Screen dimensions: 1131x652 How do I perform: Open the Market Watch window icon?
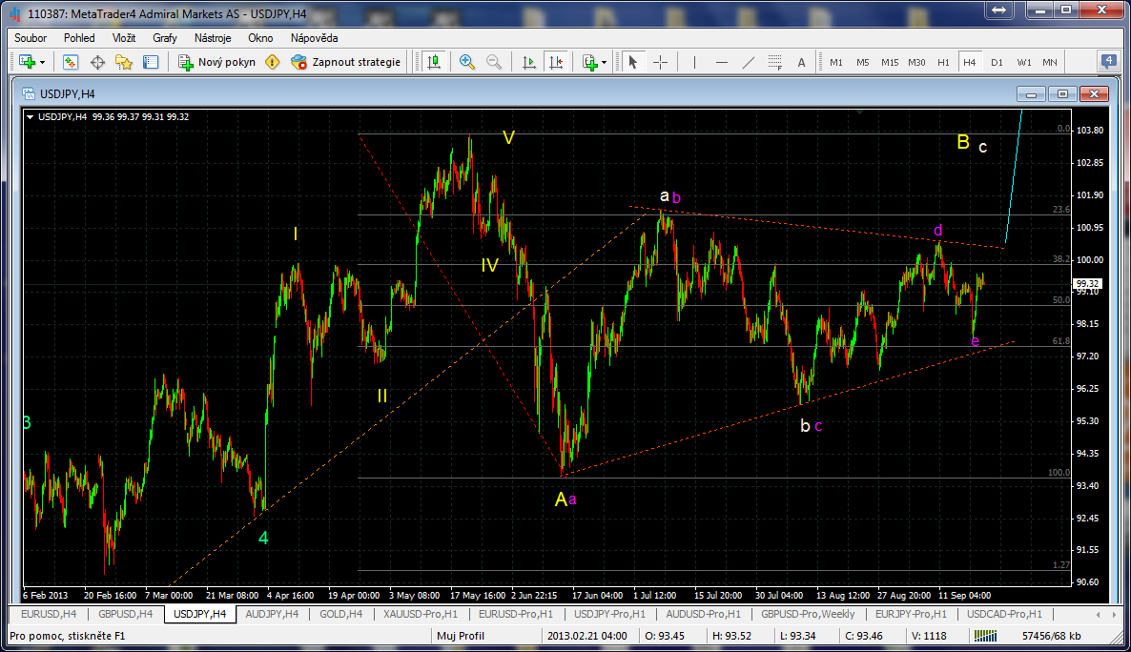[x=70, y=62]
